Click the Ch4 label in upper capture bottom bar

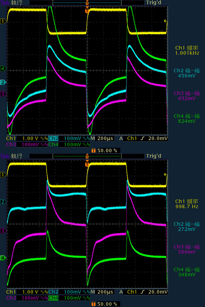[53, 144]
